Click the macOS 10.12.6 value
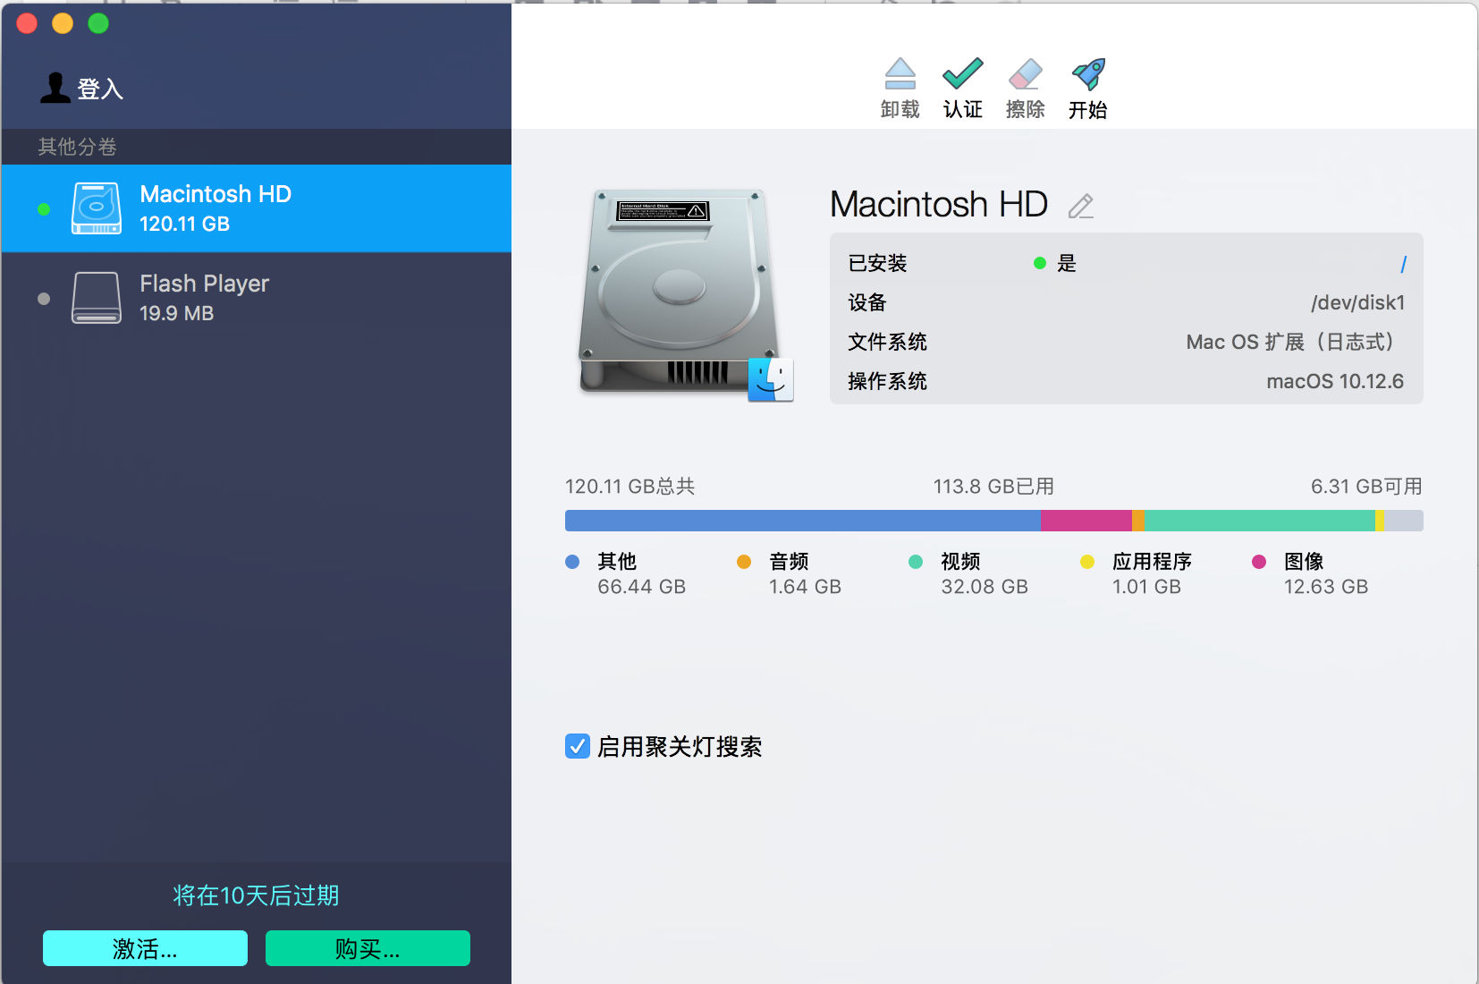Viewport: 1479px width, 984px height. tap(1335, 381)
